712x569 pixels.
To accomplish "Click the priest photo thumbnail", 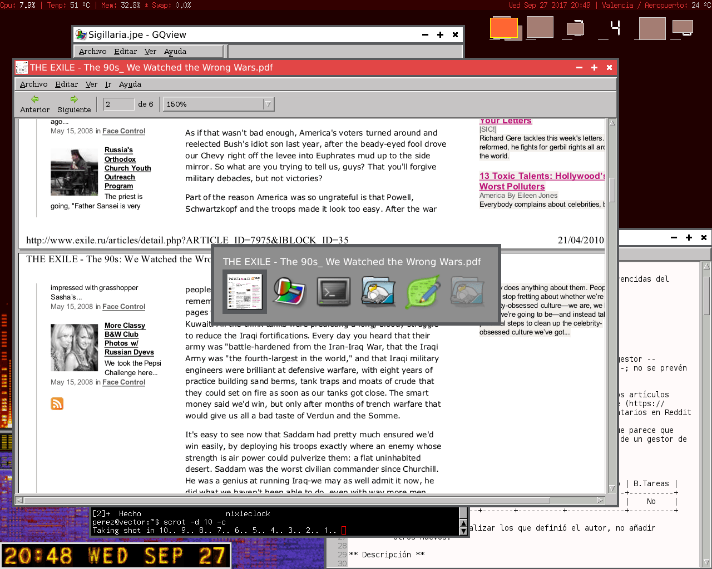I will (74, 172).
